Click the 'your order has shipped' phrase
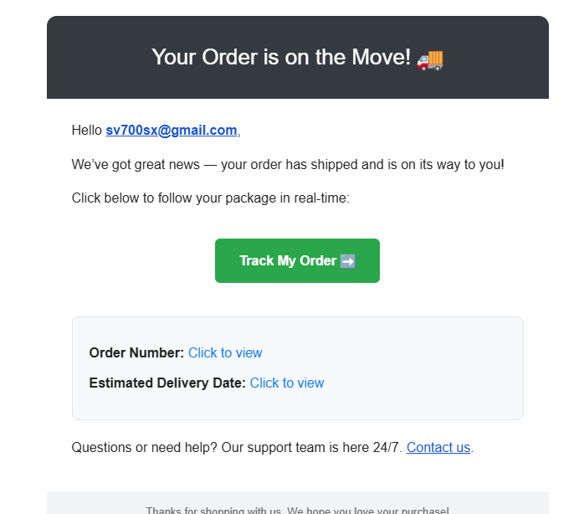Viewport: 574px width, 514px height. pos(290,164)
